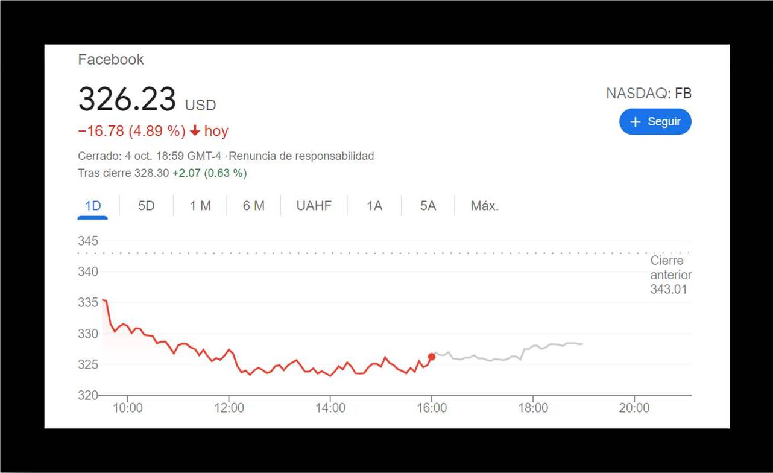Click the Facebook company name
Screen dimensions: 773x473
pyautogui.click(x=111, y=59)
